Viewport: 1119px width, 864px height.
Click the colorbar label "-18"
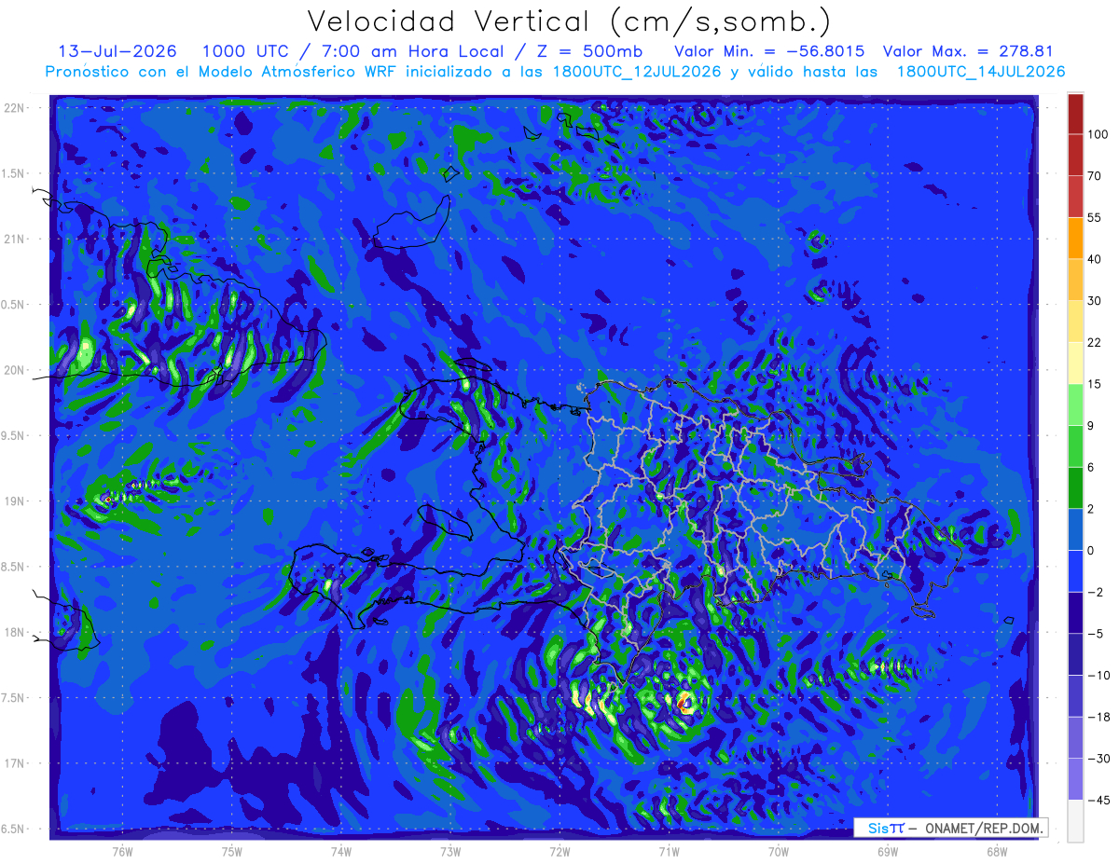1098,716
